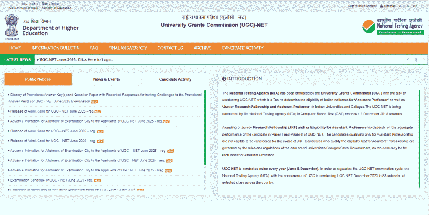Click Ministry of Education header text

point(57,8)
